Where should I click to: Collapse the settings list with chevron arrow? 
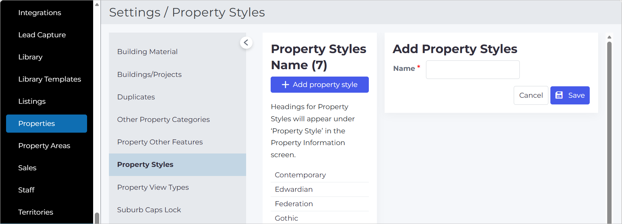(x=246, y=43)
